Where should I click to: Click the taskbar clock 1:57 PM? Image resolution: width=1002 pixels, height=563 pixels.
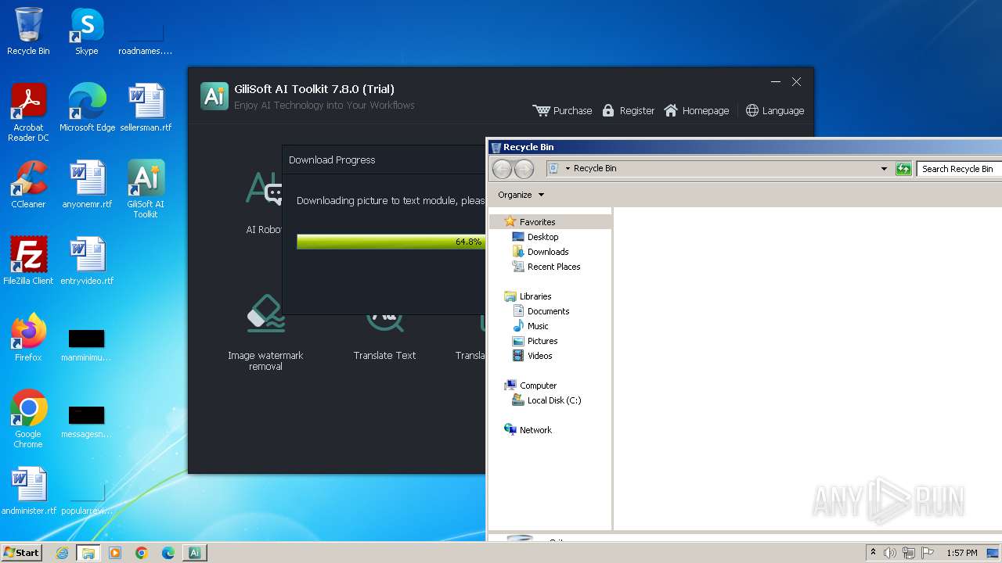coord(962,553)
